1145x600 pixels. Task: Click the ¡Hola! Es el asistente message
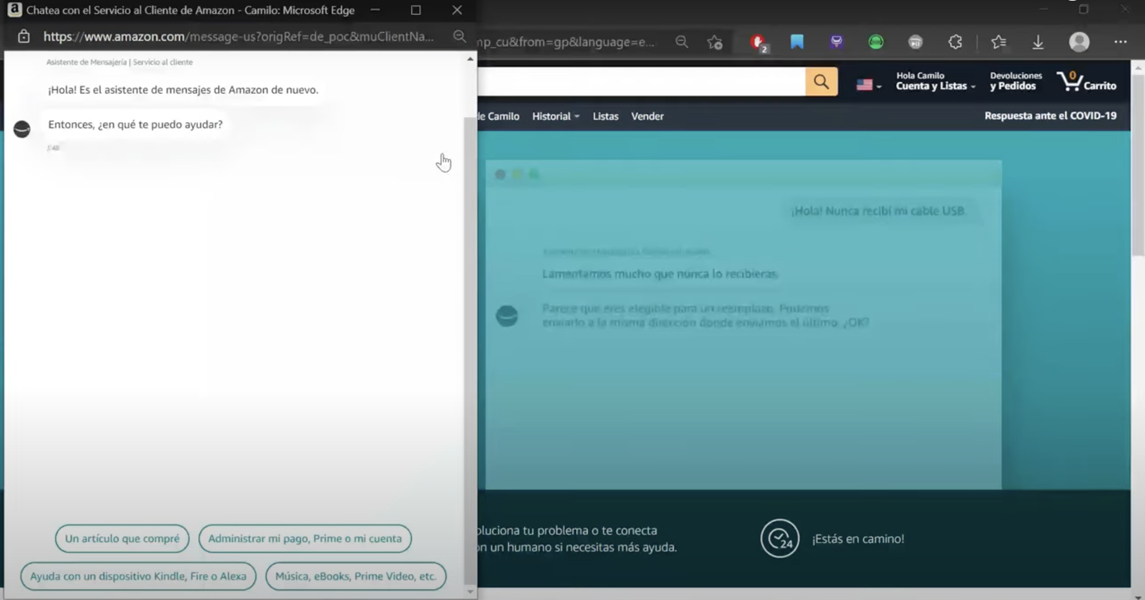(183, 90)
